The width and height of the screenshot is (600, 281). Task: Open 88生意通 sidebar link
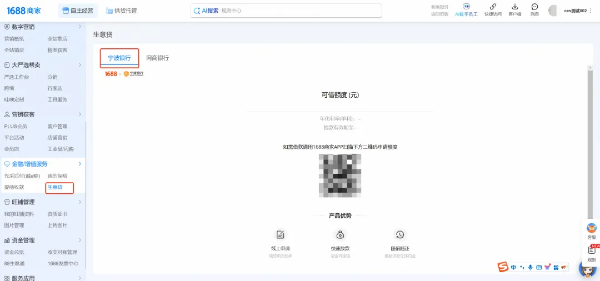point(14,263)
